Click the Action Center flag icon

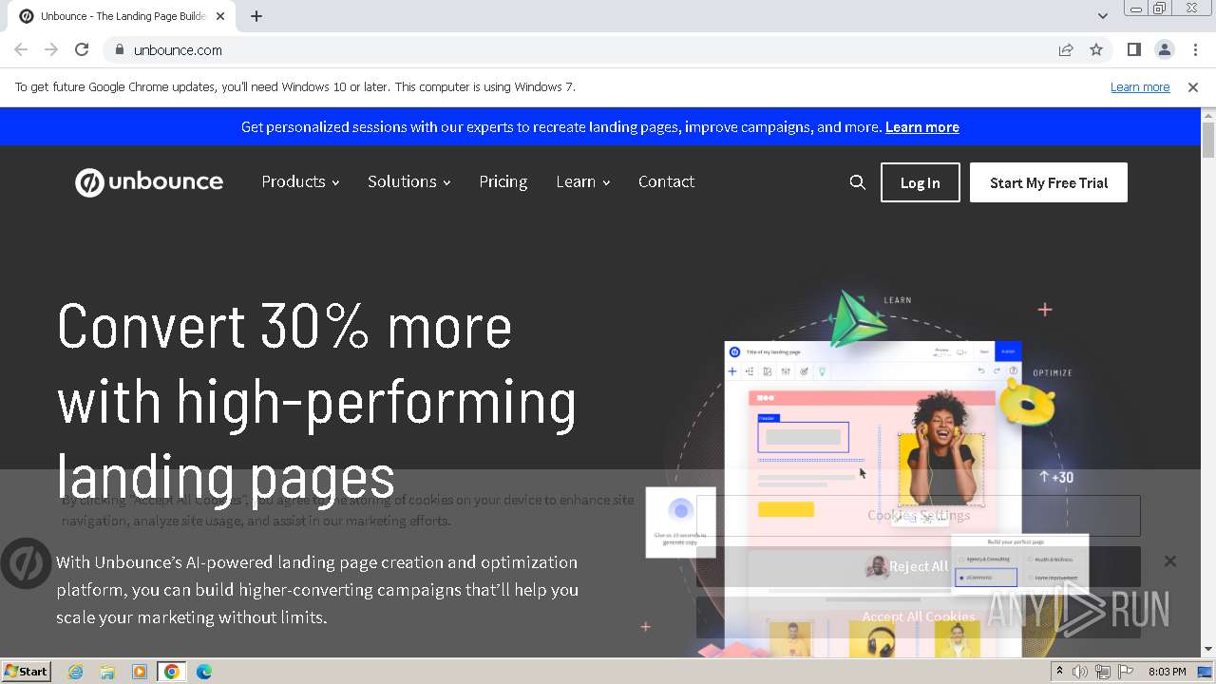coord(1124,672)
